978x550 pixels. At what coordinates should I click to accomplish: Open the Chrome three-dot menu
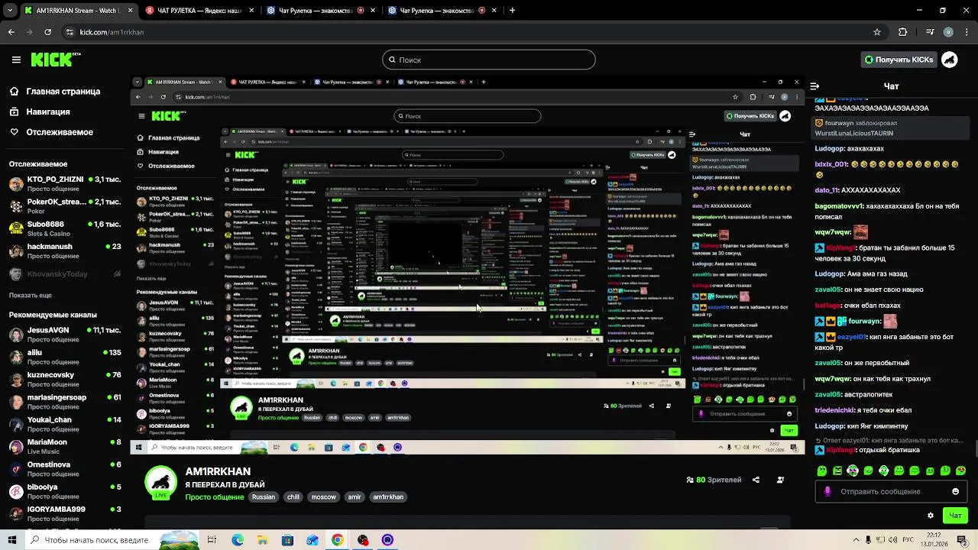[x=967, y=32]
